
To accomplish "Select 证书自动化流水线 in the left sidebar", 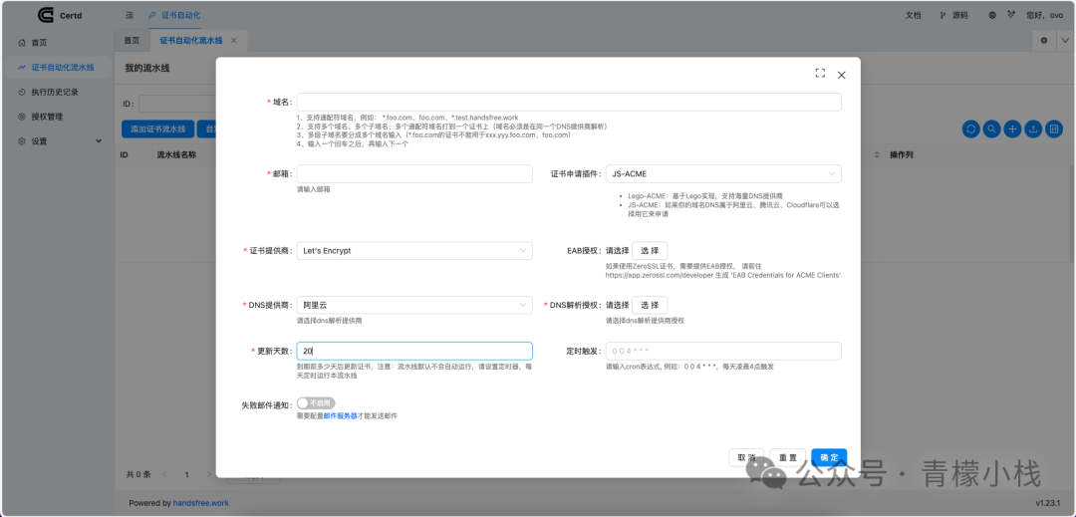I will [56, 67].
